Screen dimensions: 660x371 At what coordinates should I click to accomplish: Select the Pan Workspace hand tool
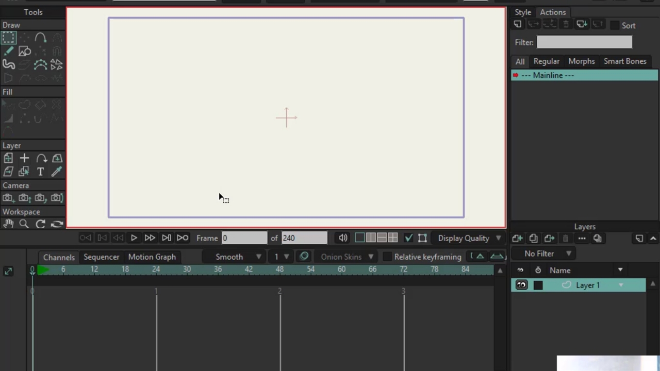click(x=8, y=224)
